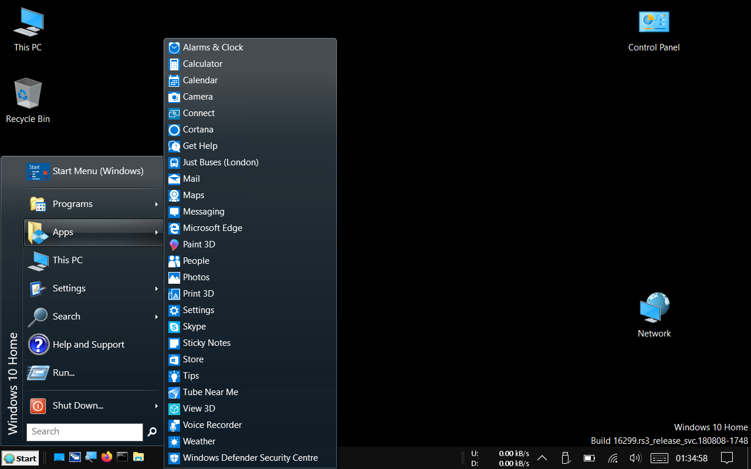Launch Firefox from the taskbar
751x469 pixels.
pos(107,457)
